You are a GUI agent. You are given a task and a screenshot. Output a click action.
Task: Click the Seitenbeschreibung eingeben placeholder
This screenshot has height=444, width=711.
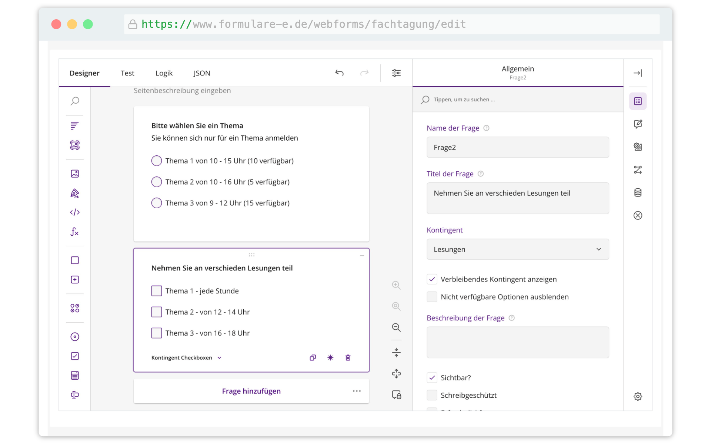tap(182, 90)
